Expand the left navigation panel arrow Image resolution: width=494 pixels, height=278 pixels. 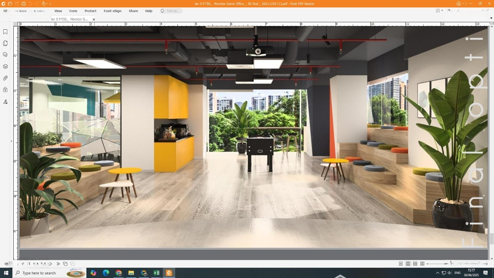11,141
